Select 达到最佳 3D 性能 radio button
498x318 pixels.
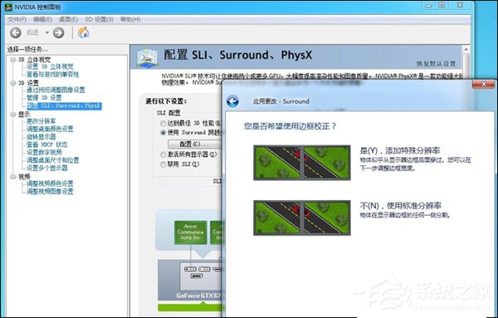click(x=164, y=123)
